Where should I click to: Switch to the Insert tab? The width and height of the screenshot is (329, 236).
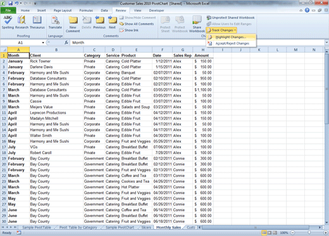[42, 10]
